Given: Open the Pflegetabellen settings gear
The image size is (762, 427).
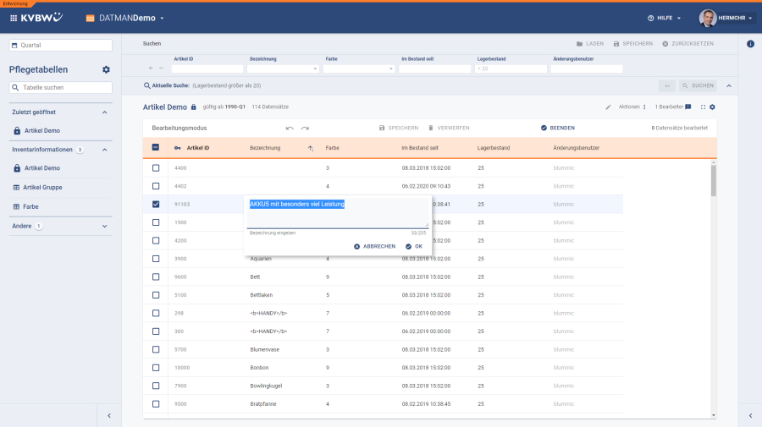Looking at the screenshot, I should (106, 69).
